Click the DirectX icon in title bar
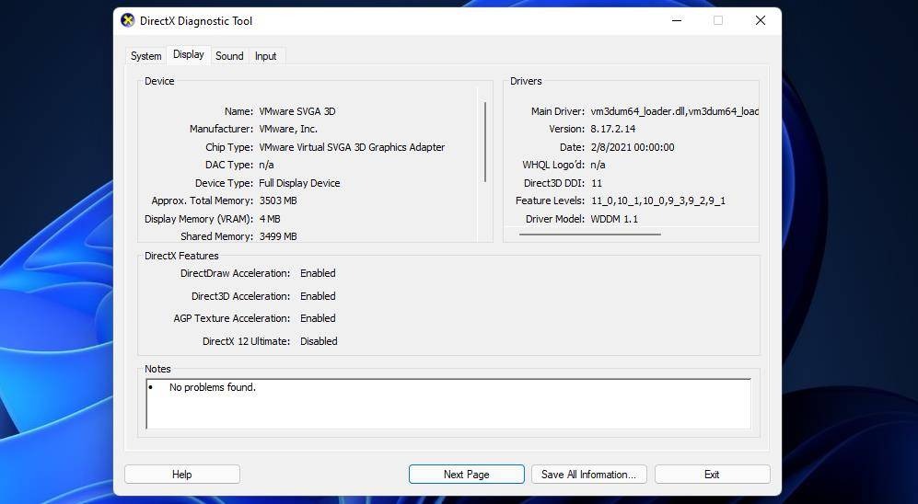This screenshot has height=504, width=918. coord(128,20)
